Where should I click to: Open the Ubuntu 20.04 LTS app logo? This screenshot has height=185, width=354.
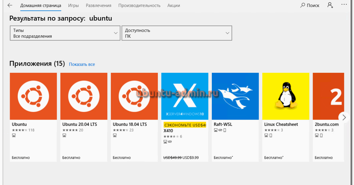click(84, 96)
